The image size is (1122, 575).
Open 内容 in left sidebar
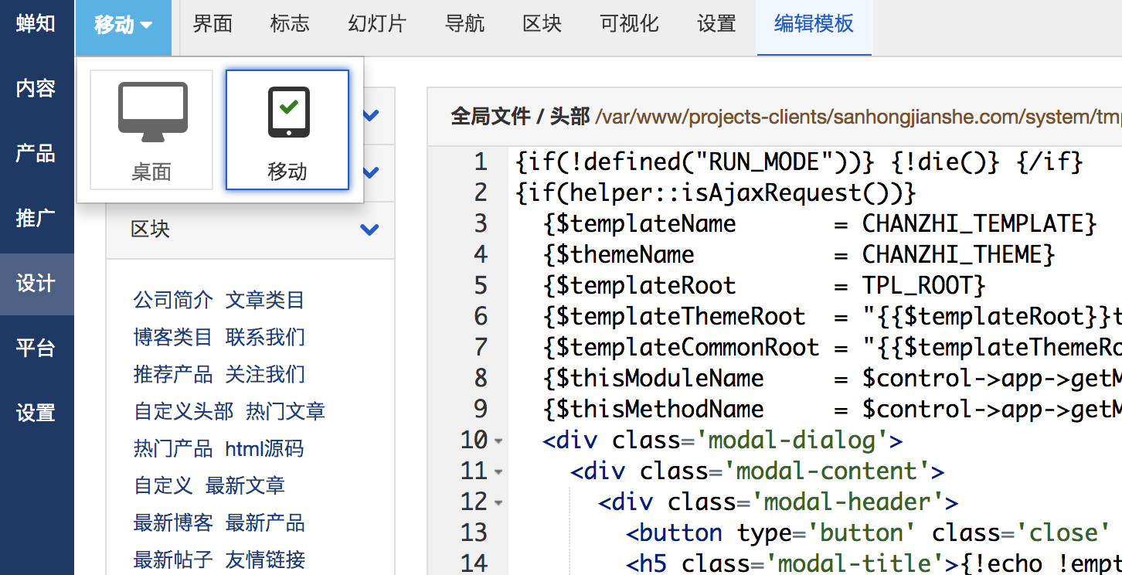[x=36, y=89]
